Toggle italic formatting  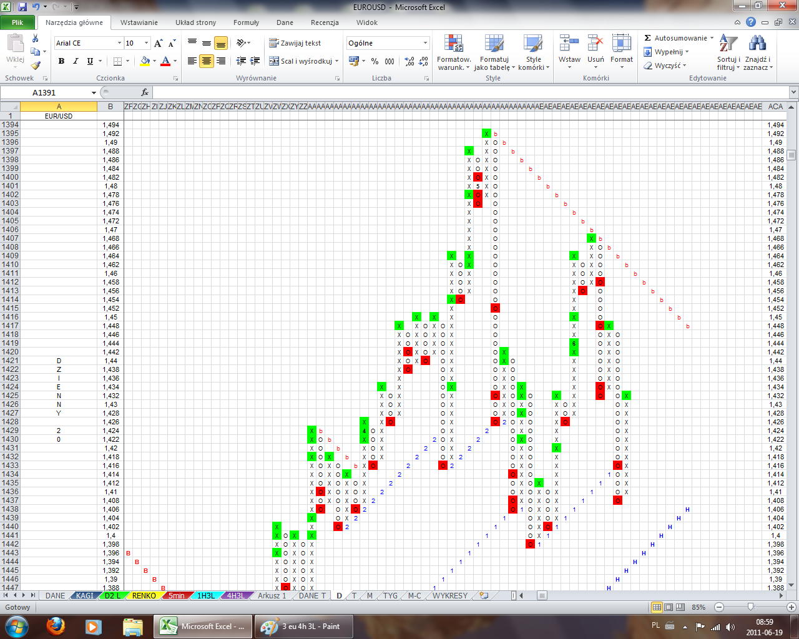[76, 61]
